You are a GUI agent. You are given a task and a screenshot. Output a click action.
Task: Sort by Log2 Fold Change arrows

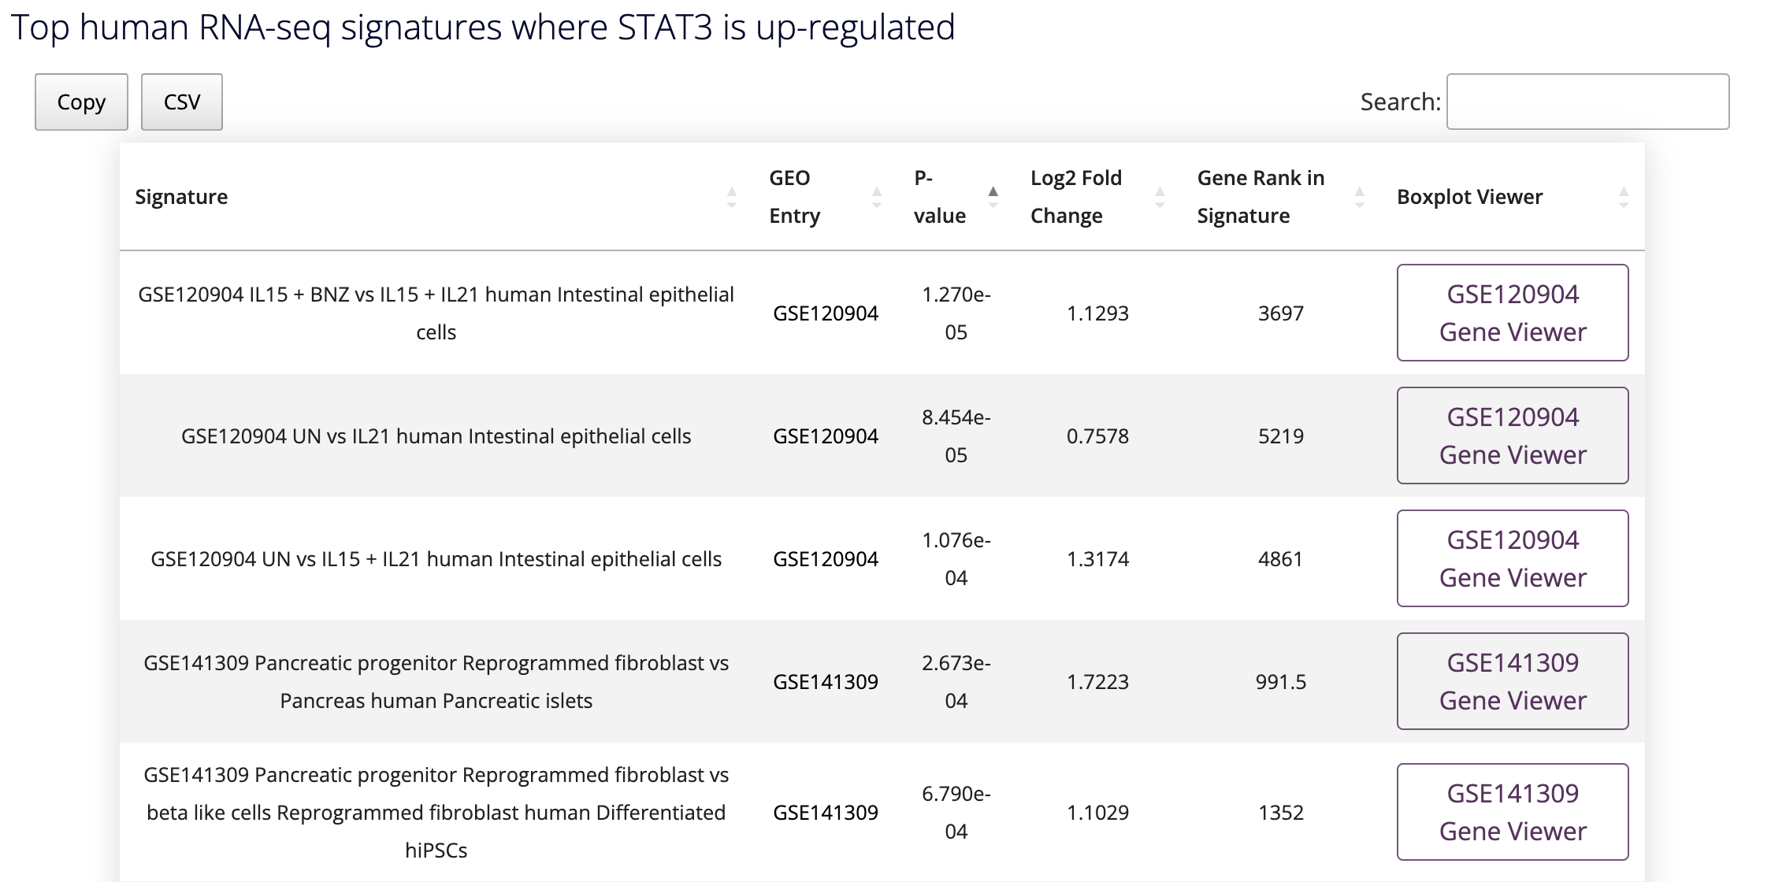click(x=1160, y=197)
